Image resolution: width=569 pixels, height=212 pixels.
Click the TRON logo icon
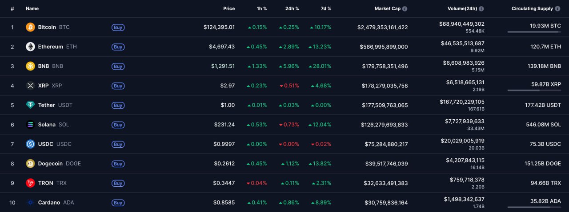click(30, 183)
